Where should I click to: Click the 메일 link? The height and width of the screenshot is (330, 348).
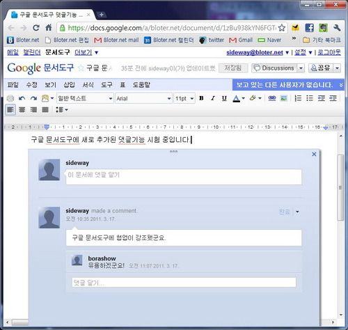point(13,52)
